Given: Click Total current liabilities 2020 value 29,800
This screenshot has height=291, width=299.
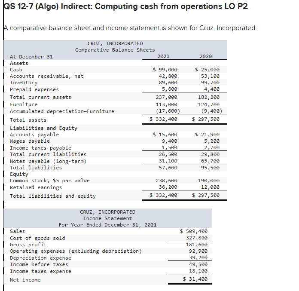Looking at the screenshot, I should pos(210,154).
